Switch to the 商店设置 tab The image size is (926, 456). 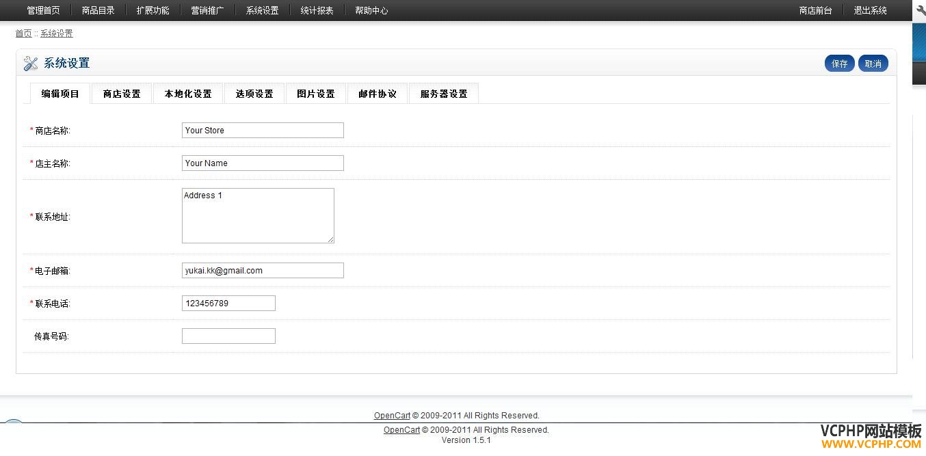[x=122, y=94]
